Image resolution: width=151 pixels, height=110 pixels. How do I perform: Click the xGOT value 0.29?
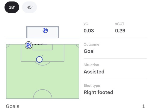coord(120,31)
